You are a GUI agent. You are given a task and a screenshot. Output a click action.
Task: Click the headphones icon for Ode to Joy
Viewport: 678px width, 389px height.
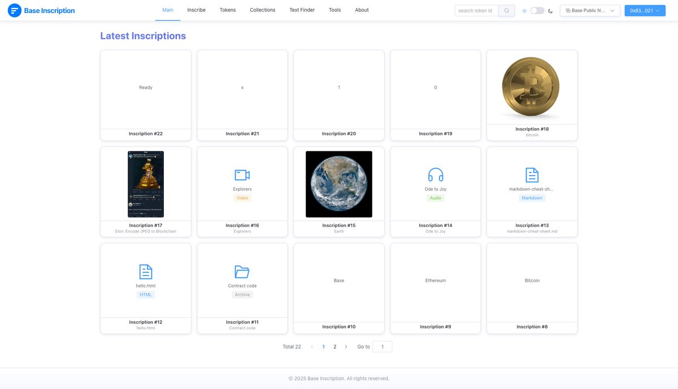(436, 175)
